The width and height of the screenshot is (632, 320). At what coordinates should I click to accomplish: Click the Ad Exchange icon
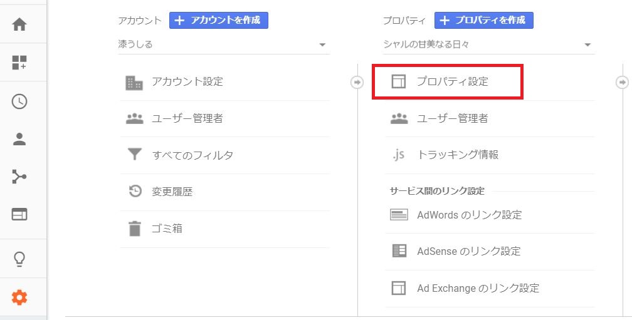(x=399, y=288)
